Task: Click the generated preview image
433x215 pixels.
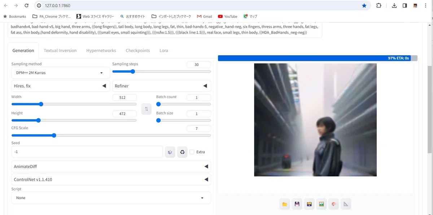Action: (x=315, y=120)
